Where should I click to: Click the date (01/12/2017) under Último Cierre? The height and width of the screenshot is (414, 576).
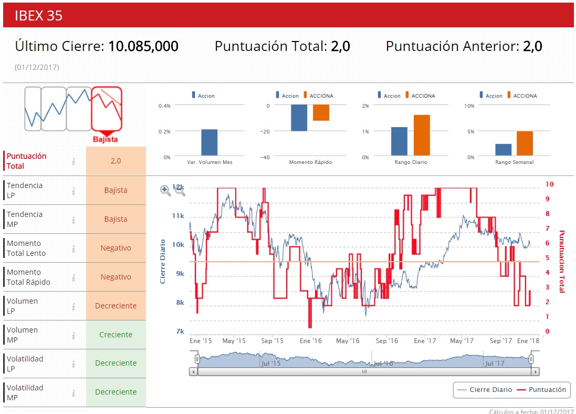click(x=37, y=67)
